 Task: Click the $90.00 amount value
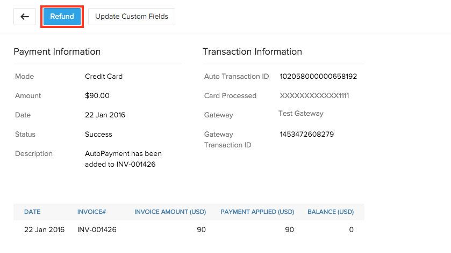click(x=97, y=96)
